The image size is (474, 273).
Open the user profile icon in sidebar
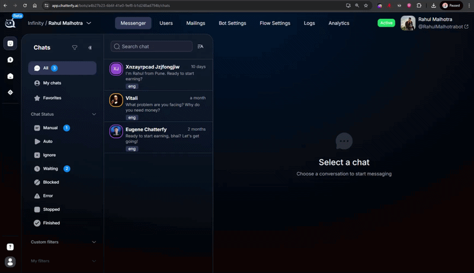(x=10, y=262)
